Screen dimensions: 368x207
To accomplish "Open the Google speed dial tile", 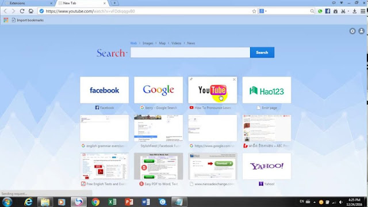I will tap(159, 90).
